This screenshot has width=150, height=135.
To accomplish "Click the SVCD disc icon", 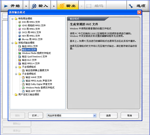I will click(19, 32).
